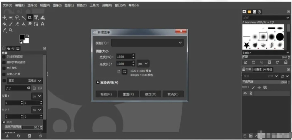Select the Color Picker tool

pos(4,30)
